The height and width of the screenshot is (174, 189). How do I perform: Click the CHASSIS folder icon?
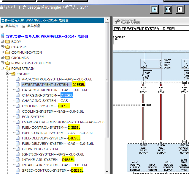coord(7,47)
